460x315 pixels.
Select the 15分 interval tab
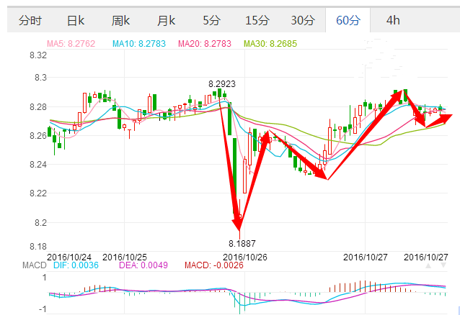pos(257,20)
